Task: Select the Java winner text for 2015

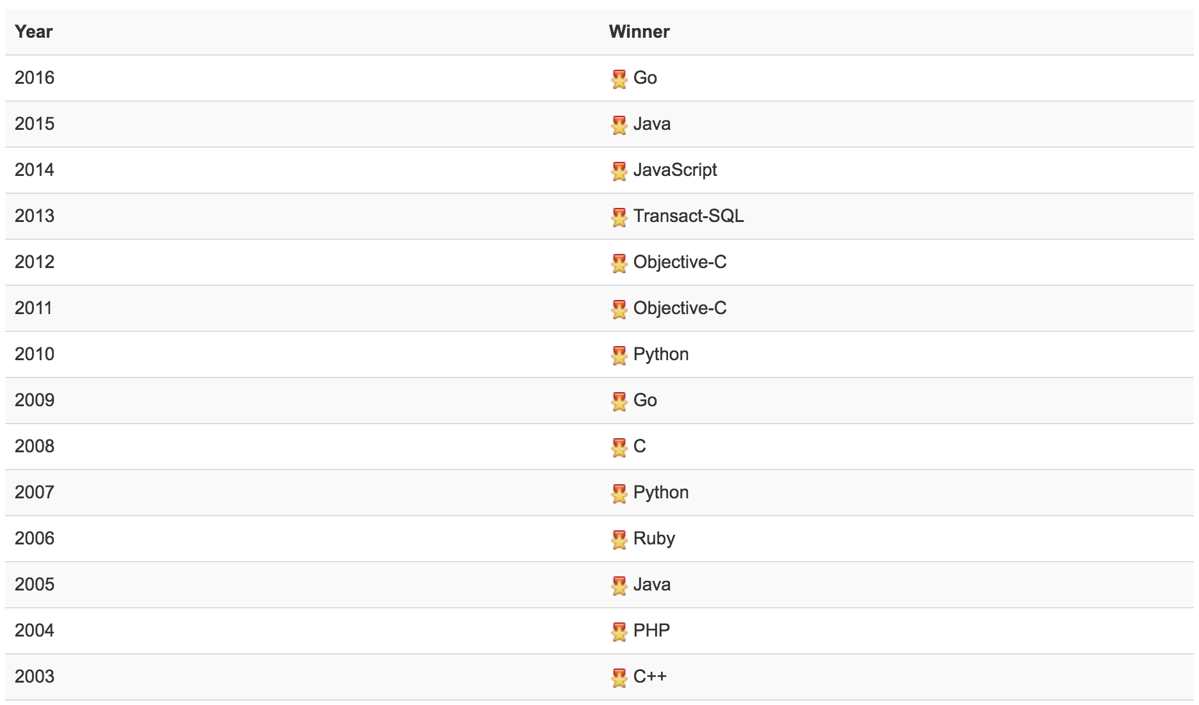Action: [x=652, y=124]
